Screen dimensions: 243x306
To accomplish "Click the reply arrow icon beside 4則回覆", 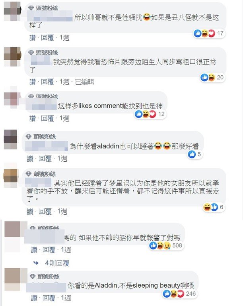I will pyautogui.click(x=36, y=263).
